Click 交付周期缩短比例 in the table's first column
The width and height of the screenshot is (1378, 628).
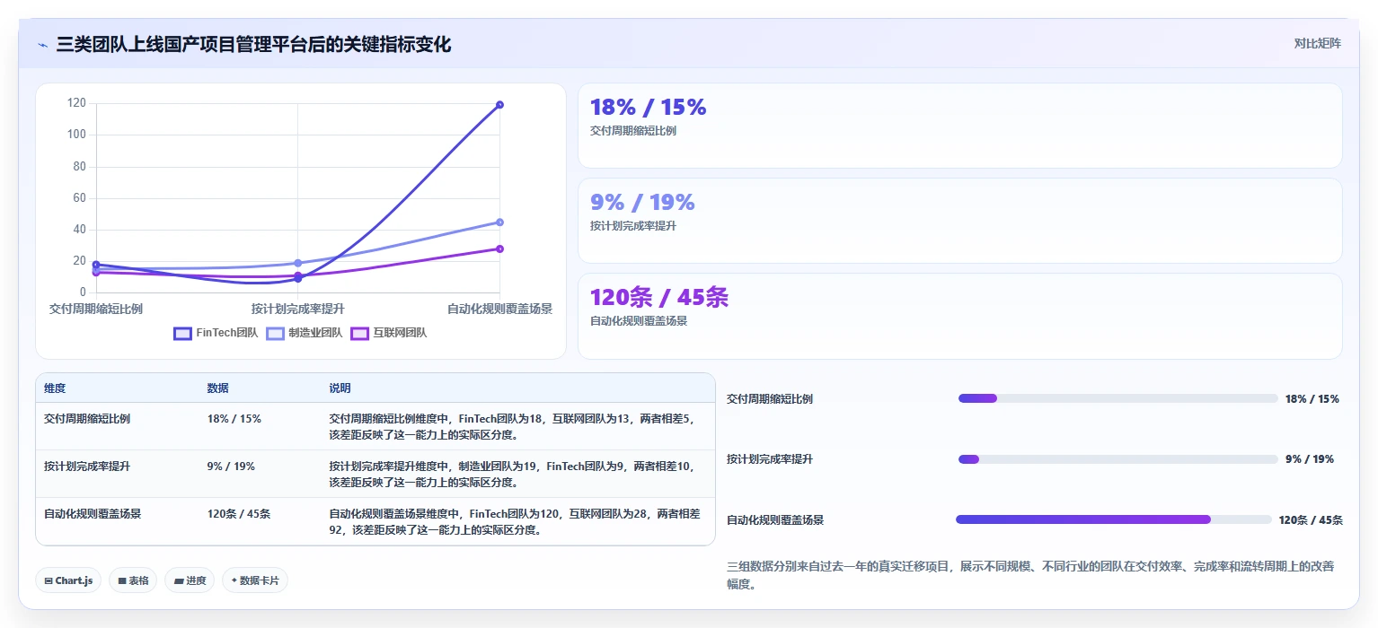point(87,419)
